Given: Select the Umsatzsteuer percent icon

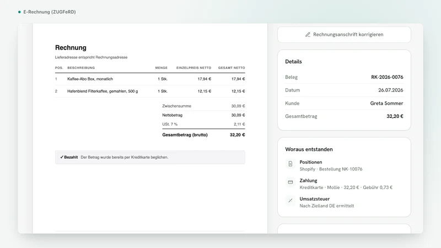Looking at the screenshot, I should coord(291,201).
